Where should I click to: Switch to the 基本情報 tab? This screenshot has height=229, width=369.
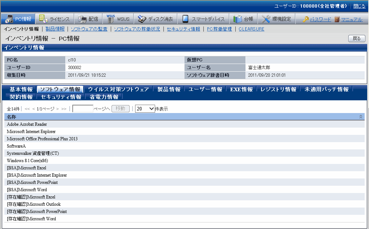tap(21, 89)
